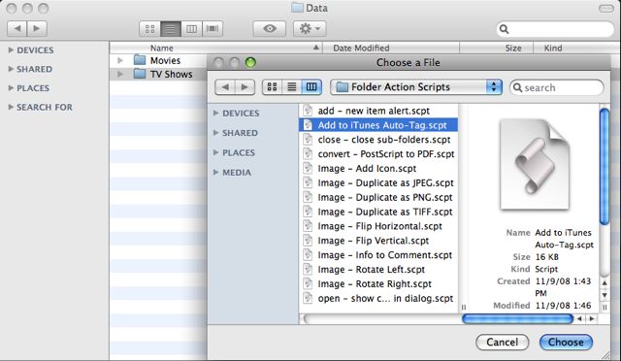Screen dimensions: 621x361
Task: Switch dialog to icon view
Action: [x=272, y=87]
